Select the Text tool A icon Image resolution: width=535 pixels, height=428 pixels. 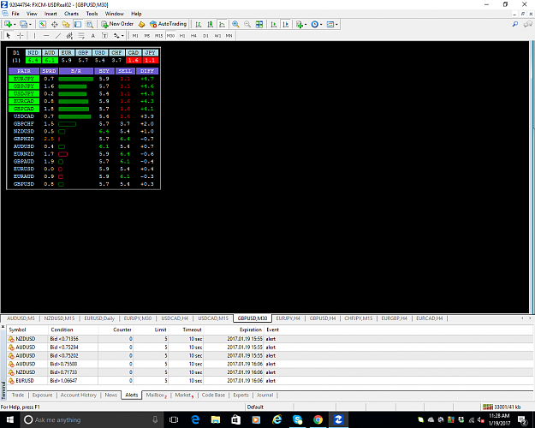pos(92,35)
